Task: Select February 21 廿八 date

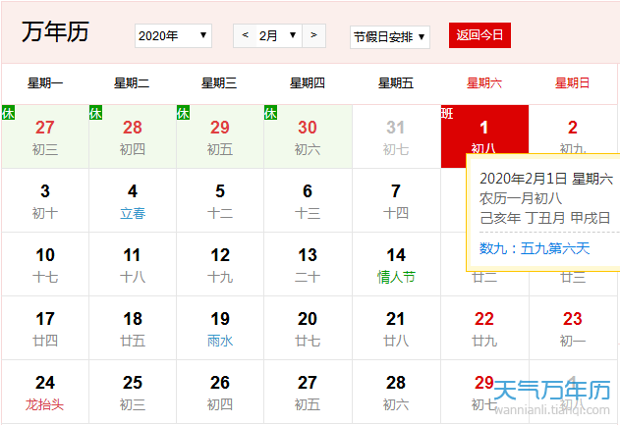Action: click(x=396, y=328)
